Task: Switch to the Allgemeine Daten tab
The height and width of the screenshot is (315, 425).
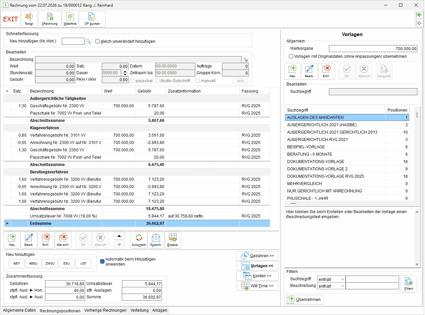Action: point(19,310)
